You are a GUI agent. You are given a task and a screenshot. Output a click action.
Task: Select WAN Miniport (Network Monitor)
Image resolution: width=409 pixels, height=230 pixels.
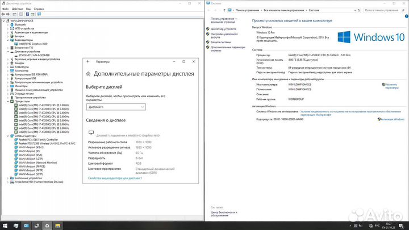pos(37,163)
